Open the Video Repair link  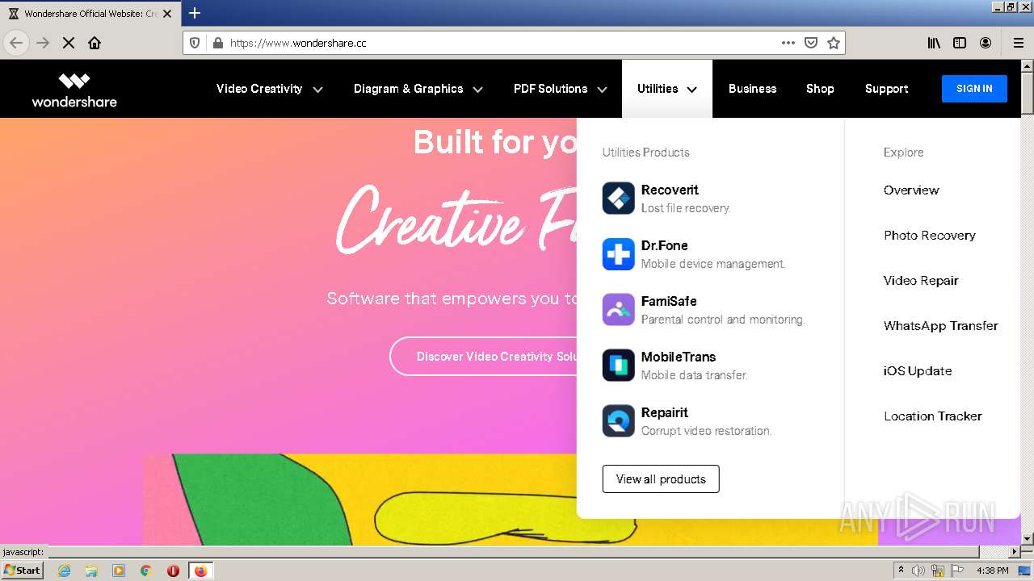click(921, 281)
